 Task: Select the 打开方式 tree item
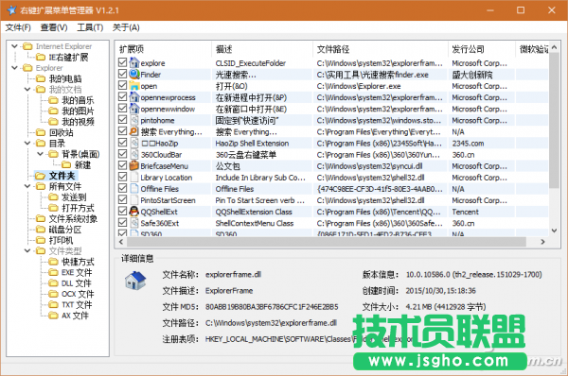pos(78,208)
